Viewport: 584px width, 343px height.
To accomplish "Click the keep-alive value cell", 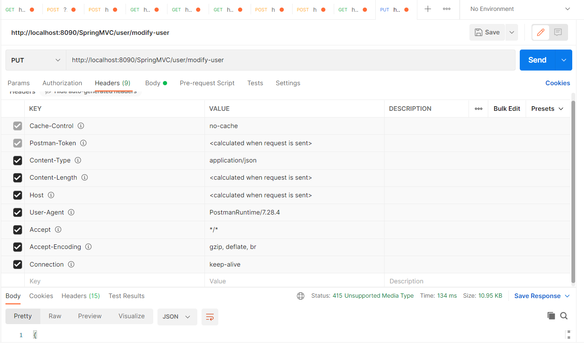I will (x=294, y=264).
